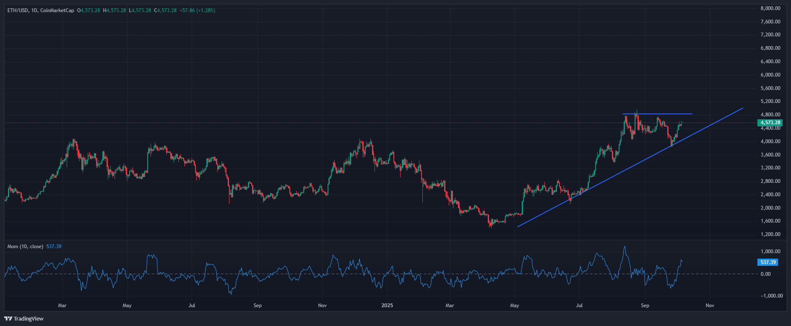Click the CoinMarketCap source label
The width and height of the screenshot is (791, 326).
tap(57, 10)
